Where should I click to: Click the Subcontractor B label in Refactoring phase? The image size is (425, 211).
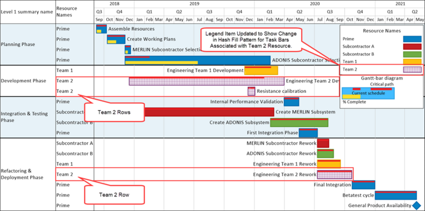pos(74,153)
